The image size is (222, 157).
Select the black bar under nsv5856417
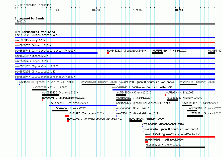pos(187,105)
